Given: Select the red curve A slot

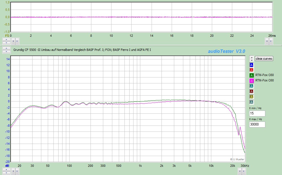Looking at the screenshot, I should click(x=252, y=70).
